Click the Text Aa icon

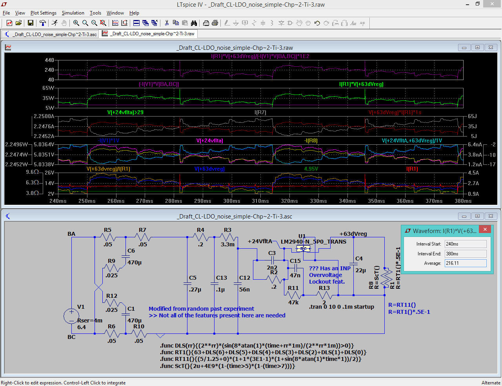[x=353, y=23]
